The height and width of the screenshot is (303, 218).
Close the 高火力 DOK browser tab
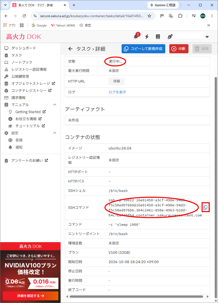pyautogui.click(x=65, y=5)
